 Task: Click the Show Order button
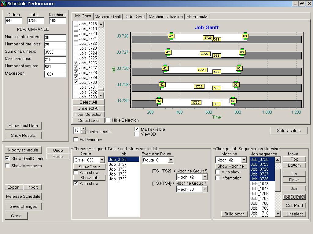click(89, 167)
